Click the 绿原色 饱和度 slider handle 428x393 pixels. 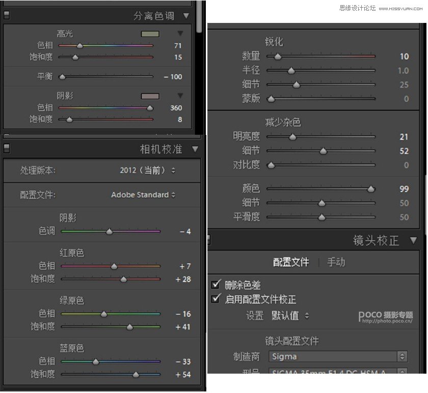coord(129,327)
